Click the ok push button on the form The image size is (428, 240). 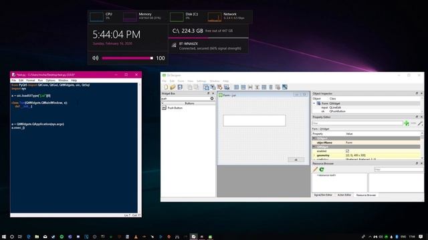tap(296, 160)
